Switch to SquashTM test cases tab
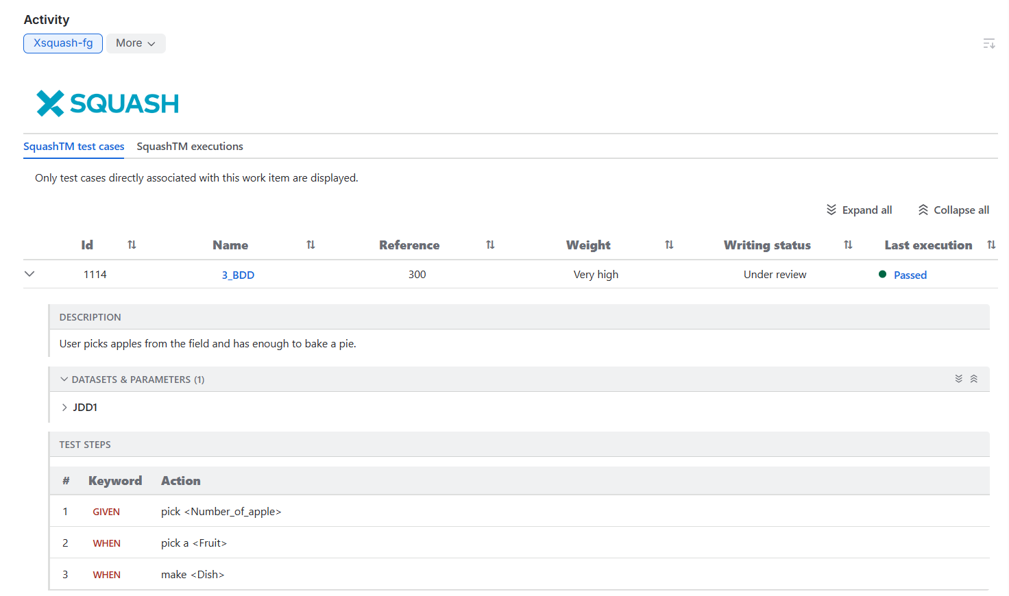This screenshot has width=1009, height=596. point(74,147)
